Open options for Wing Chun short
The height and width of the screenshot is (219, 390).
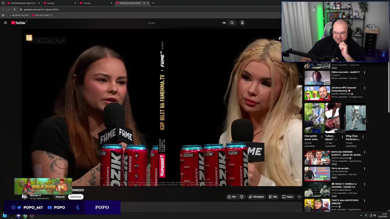[363, 137]
